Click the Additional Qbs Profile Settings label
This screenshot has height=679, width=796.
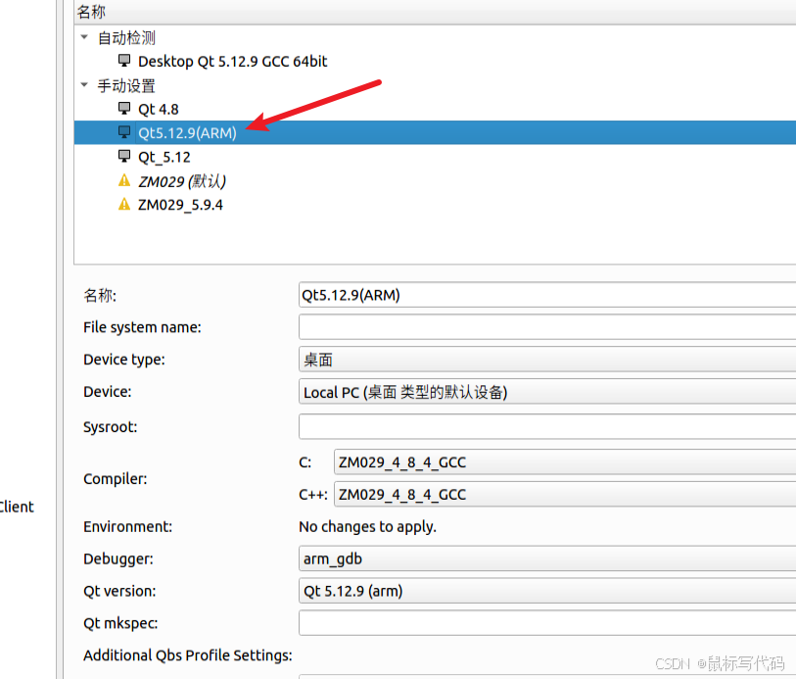[x=188, y=655]
